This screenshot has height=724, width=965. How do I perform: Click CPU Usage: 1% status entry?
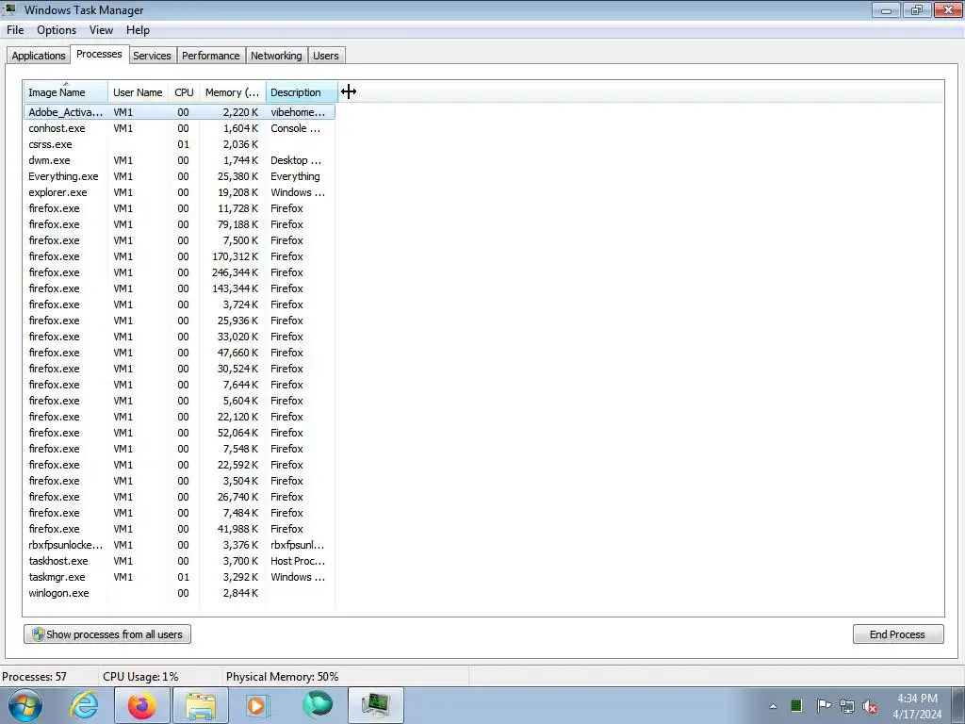[140, 677]
